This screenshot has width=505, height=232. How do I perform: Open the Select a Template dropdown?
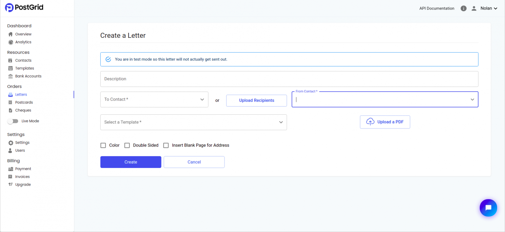[193, 122]
